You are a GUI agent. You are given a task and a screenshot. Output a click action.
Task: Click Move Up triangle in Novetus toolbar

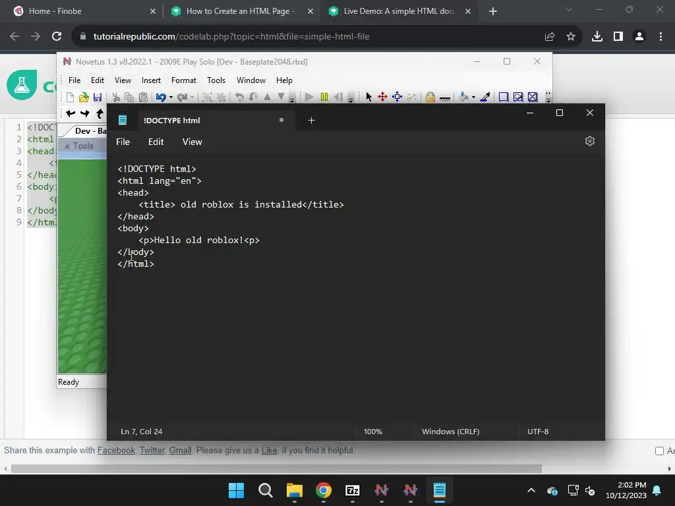pos(268,97)
